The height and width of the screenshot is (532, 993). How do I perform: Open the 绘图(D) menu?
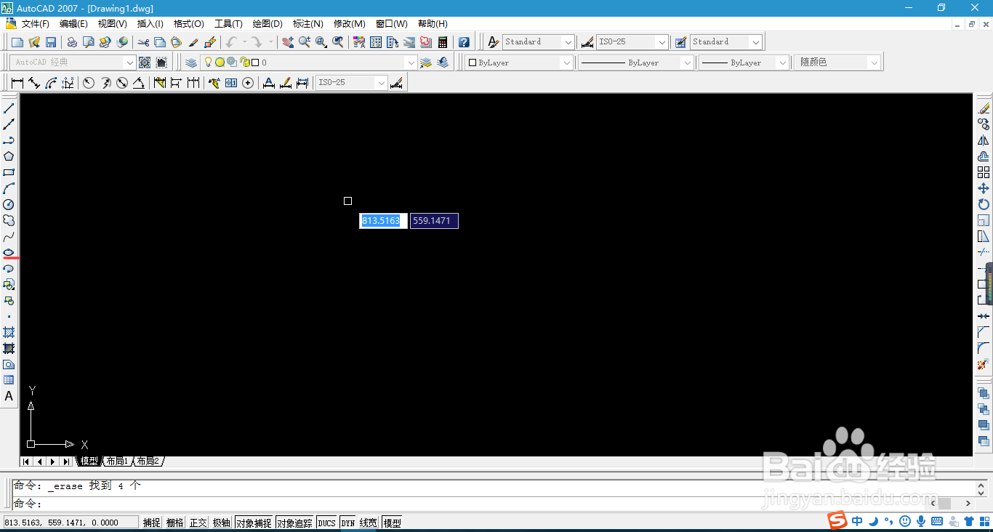268,24
